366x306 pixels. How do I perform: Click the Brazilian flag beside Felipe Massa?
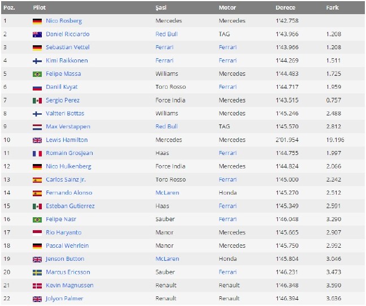(37, 74)
